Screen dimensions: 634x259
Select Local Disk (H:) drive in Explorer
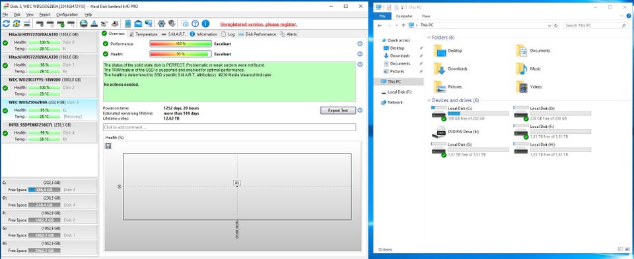552,149
